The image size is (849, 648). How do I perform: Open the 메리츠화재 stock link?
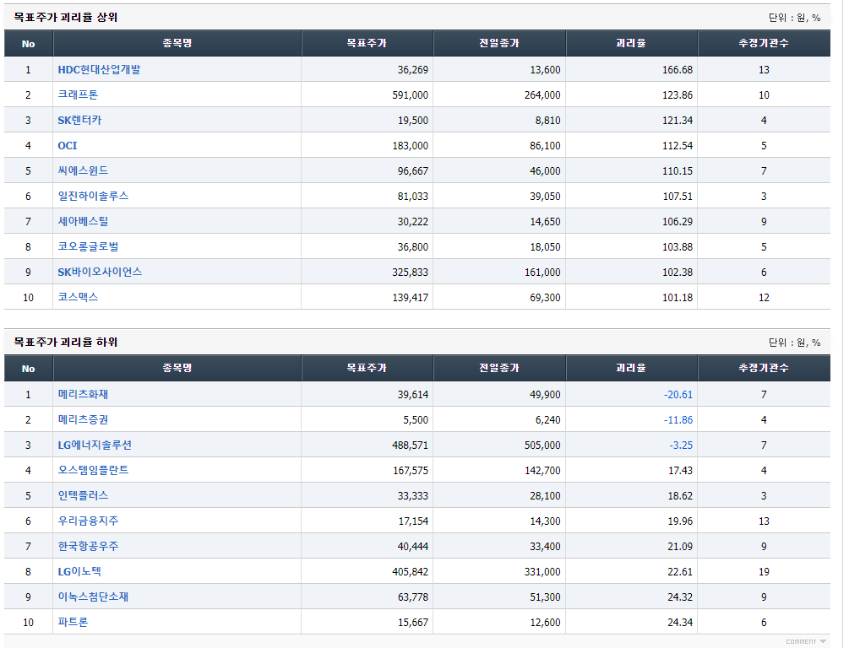click(x=83, y=394)
